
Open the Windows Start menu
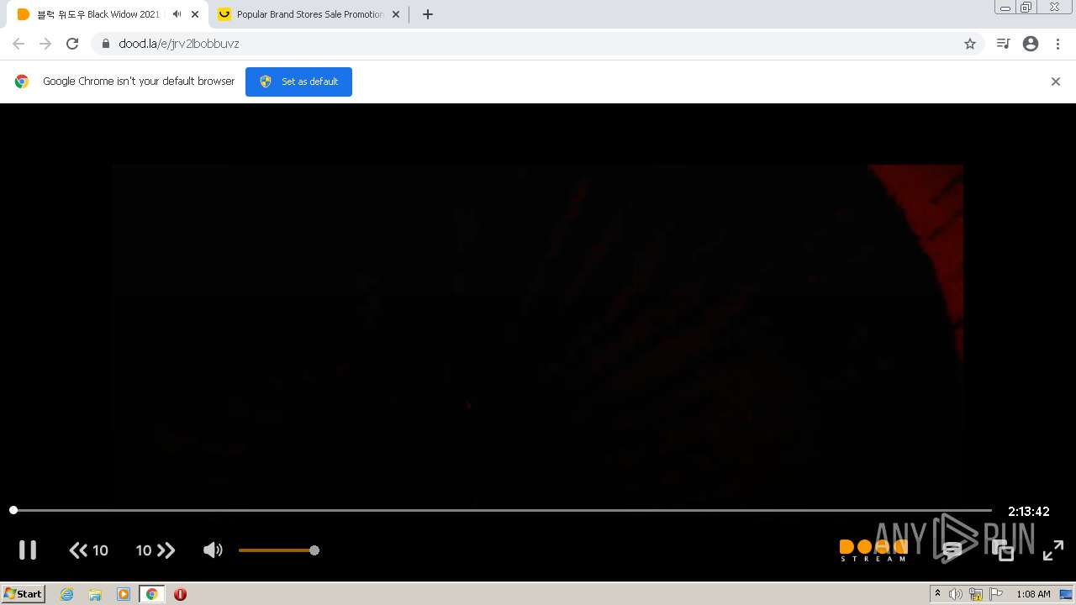click(24, 593)
